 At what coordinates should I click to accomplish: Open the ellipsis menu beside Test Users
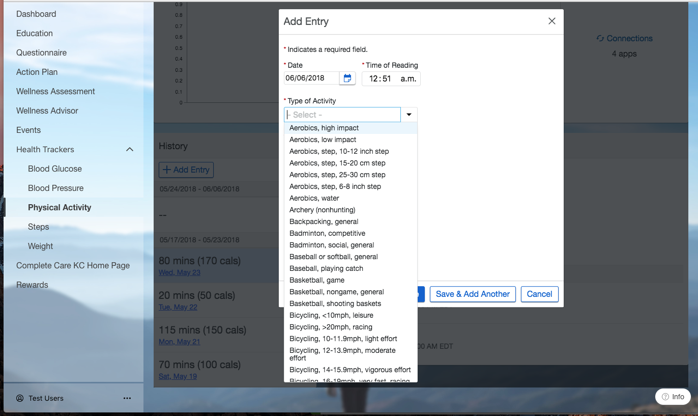click(x=127, y=398)
